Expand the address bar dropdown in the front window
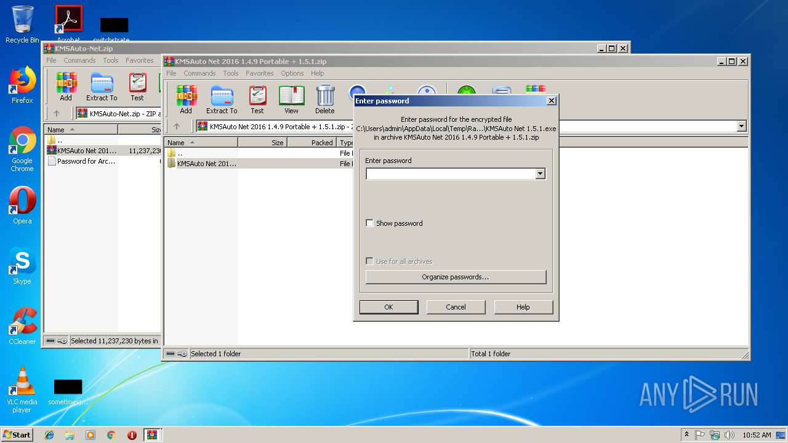This screenshot has width=788, height=443. 741,126
